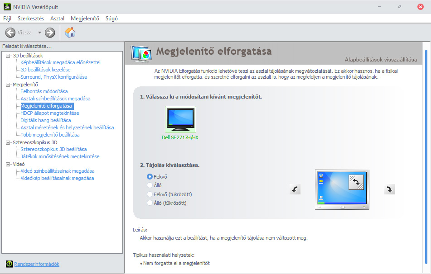431x274 pixels.
Task: Click Alapbeállítások visszaállítása link
Action: coord(381,60)
